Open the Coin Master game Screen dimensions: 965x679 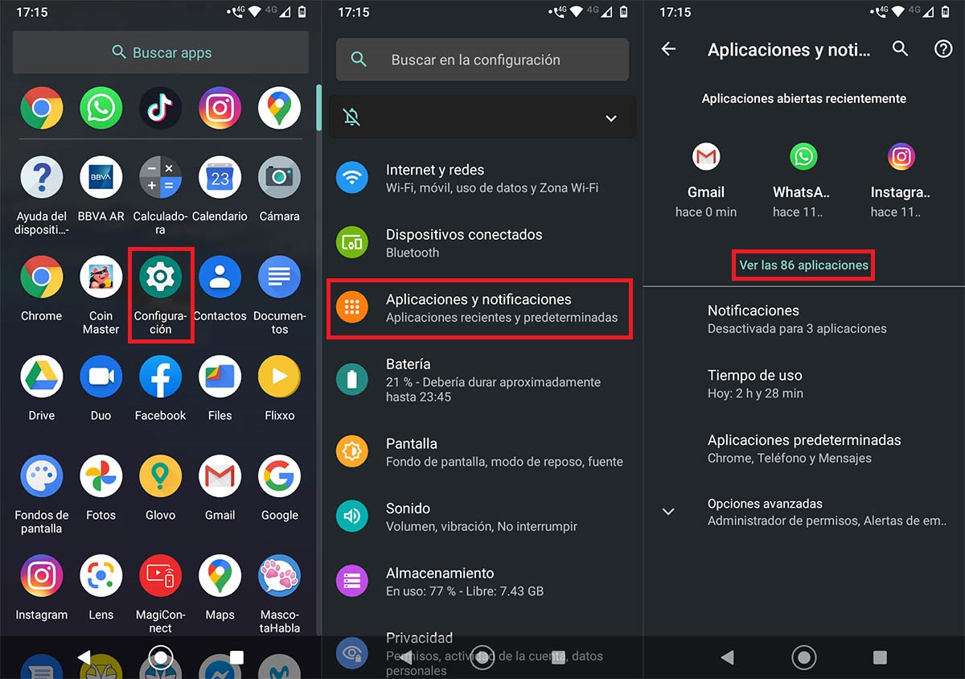click(101, 295)
